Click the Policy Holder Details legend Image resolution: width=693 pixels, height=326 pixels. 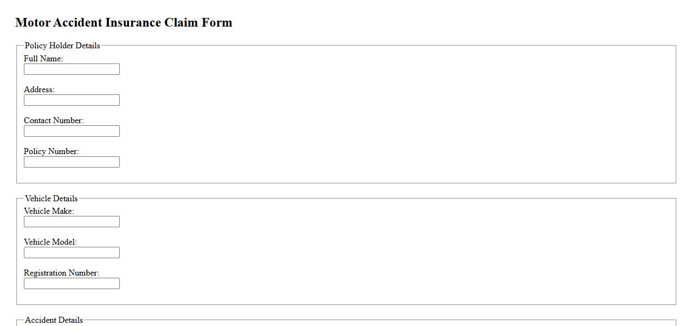click(x=62, y=46)
